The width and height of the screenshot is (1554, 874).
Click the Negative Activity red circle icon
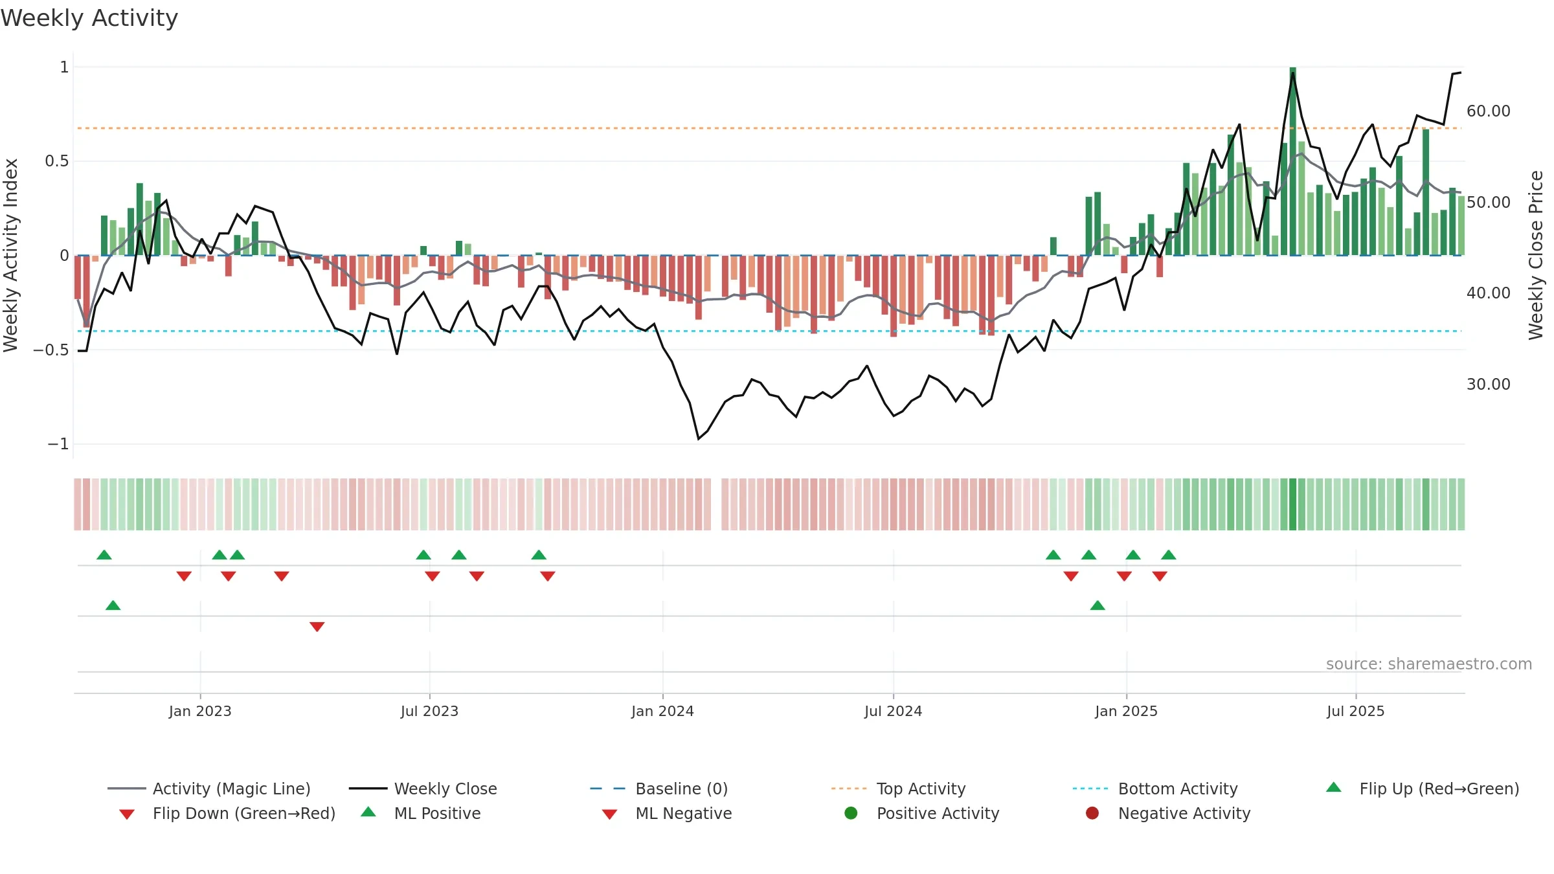click(1092, 812)
